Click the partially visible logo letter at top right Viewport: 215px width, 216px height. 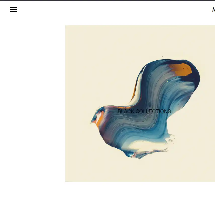(x=214, y=10)
